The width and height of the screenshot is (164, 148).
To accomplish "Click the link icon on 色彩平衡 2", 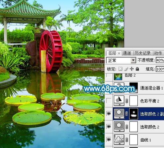I will tap(127, 101).
